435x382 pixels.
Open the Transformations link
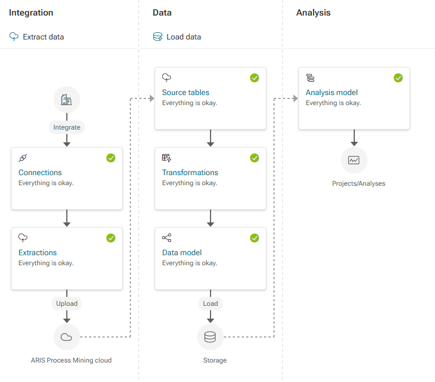click(190, 172)
